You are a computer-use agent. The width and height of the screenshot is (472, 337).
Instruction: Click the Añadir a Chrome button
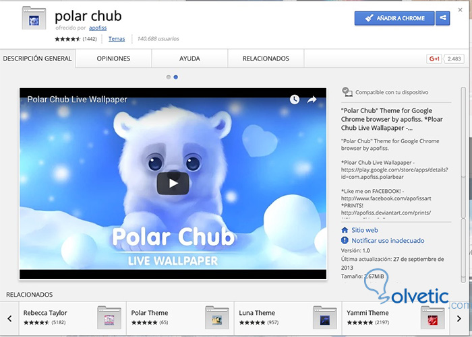click(394, 18)
